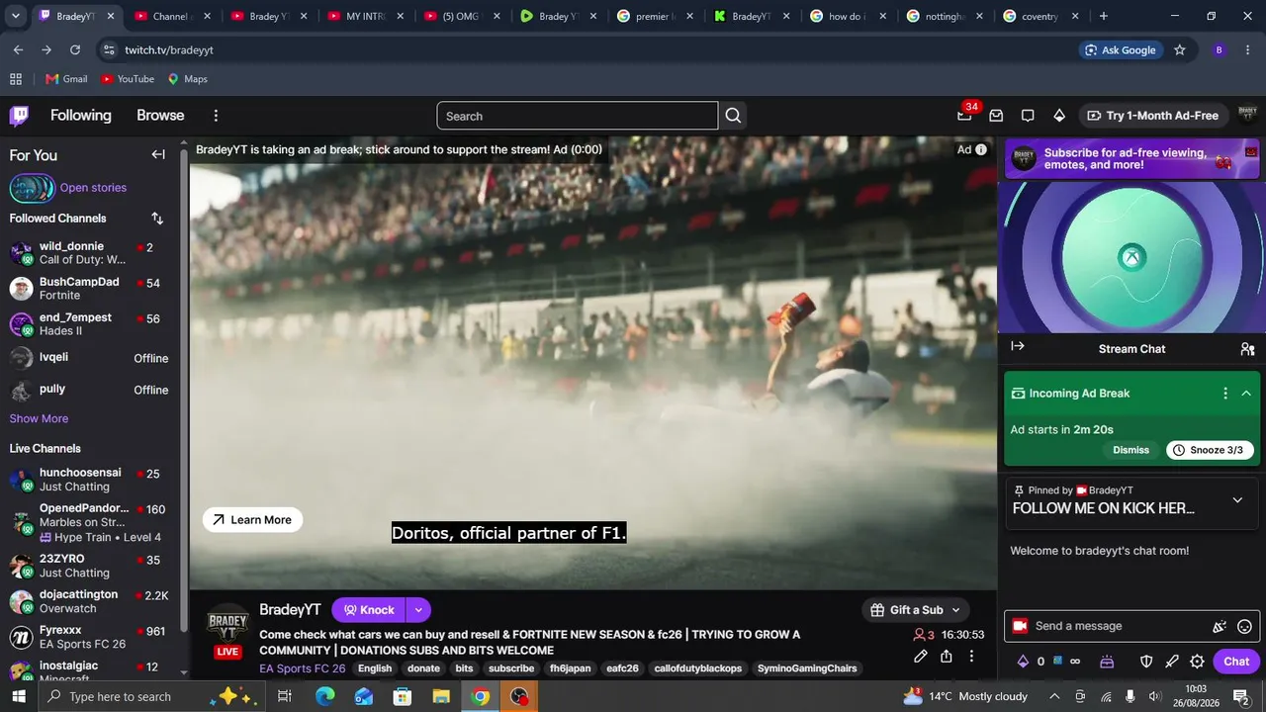Open Microsoft Edge from taskbar

pyautogui.click(x=324, y=697)
